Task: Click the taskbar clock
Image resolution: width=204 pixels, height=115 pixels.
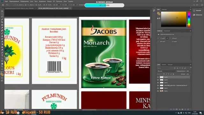Action: [x=195, y=113]
